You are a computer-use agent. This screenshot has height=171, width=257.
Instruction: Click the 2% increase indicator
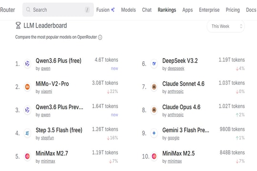pyautogui.click(x=240, y=115)
